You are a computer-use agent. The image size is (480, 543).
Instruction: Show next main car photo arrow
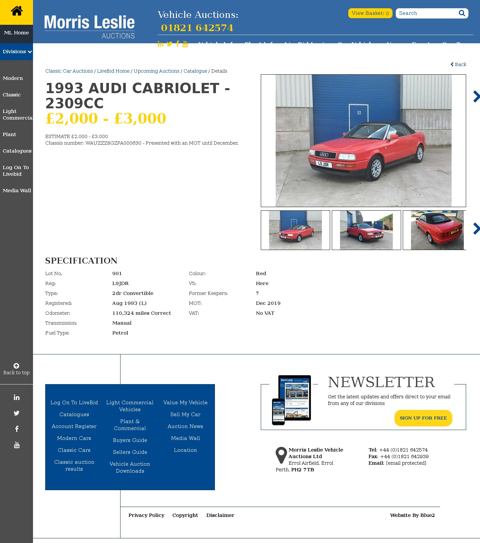click(x=476, y=96)
